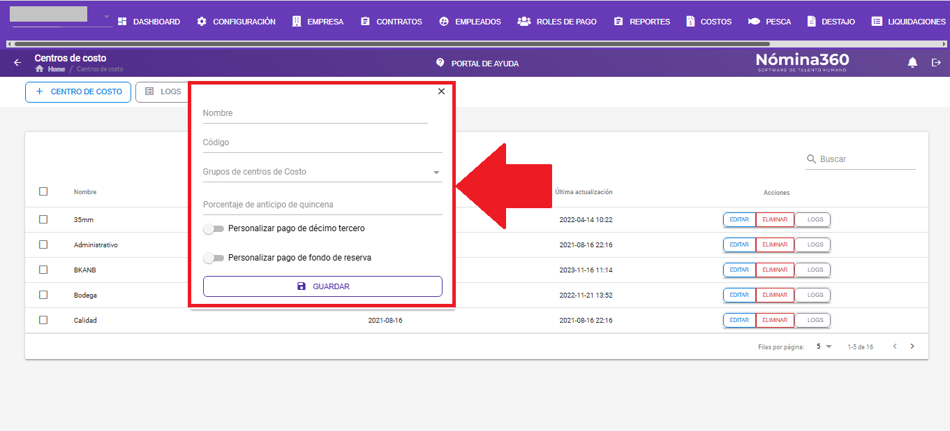Click Editar for the BKANB row

pyautogui.click(x=739, y=270)
